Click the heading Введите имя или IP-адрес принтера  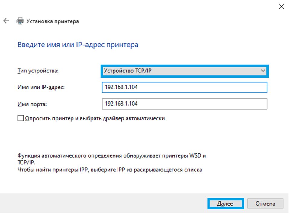click(x=78, y=45)
